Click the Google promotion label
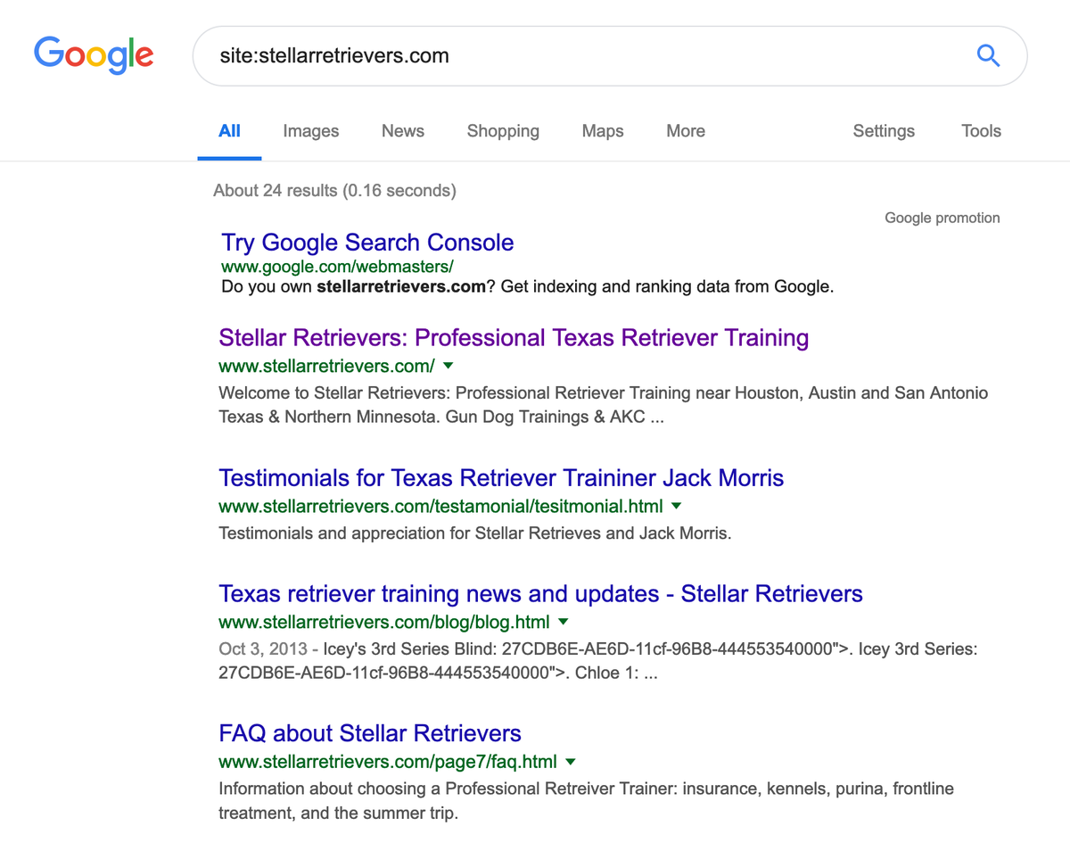 (942, 218)
